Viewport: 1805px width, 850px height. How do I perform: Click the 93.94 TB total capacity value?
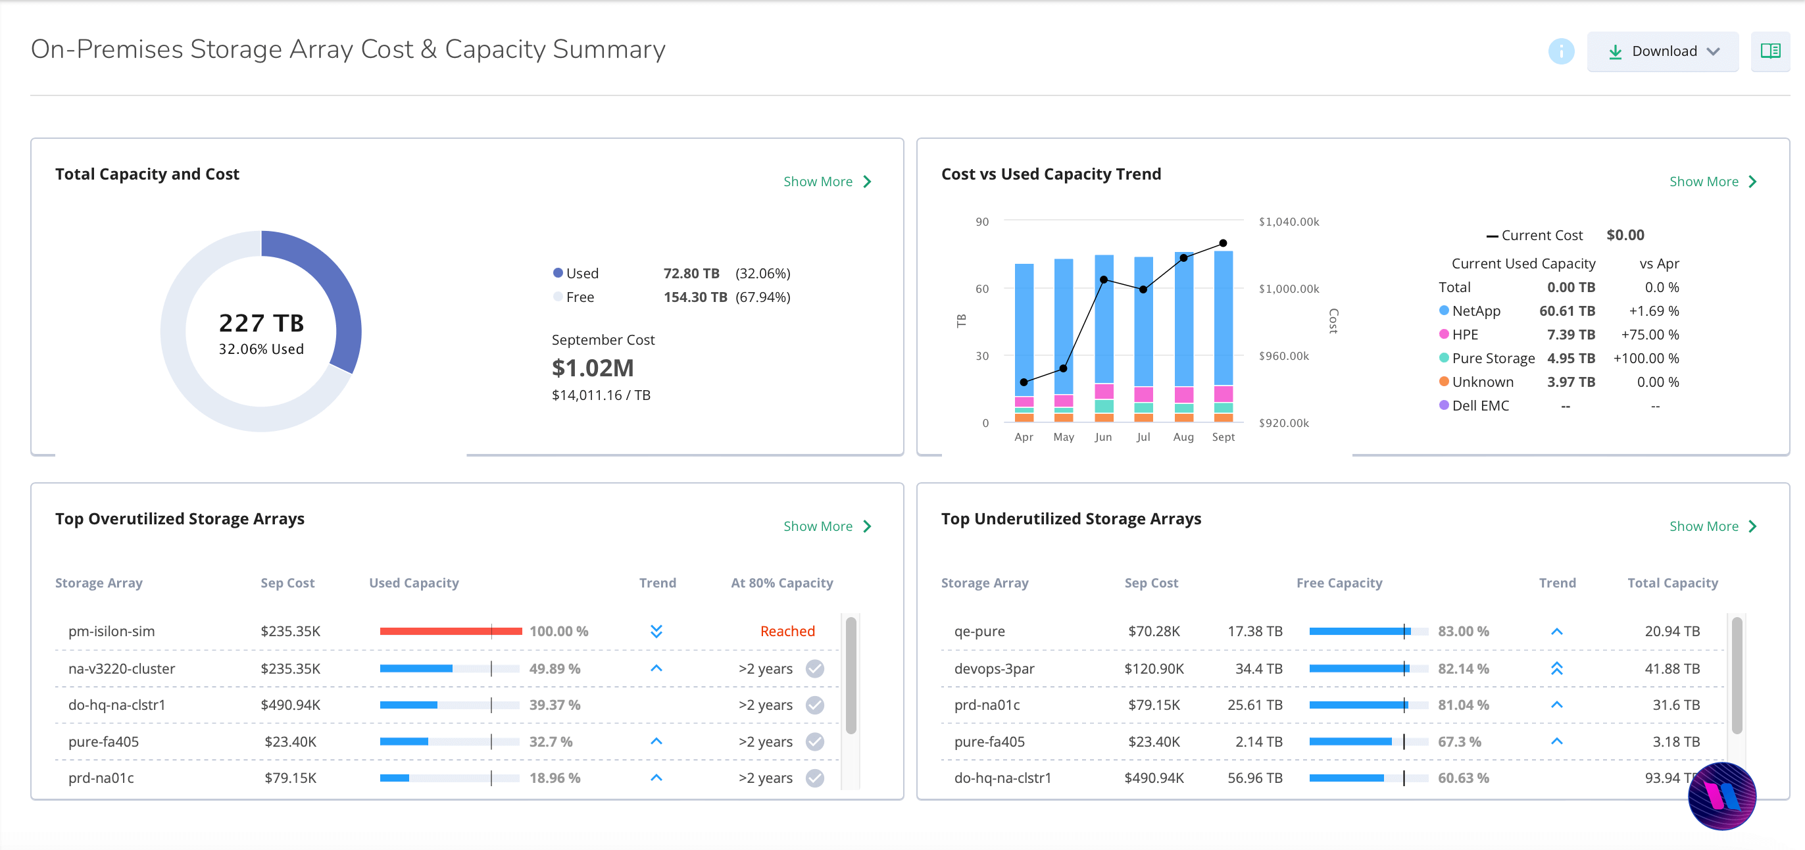tap(1672, 778)
